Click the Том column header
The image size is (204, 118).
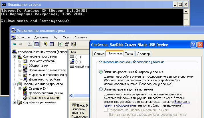coord(79,52)
